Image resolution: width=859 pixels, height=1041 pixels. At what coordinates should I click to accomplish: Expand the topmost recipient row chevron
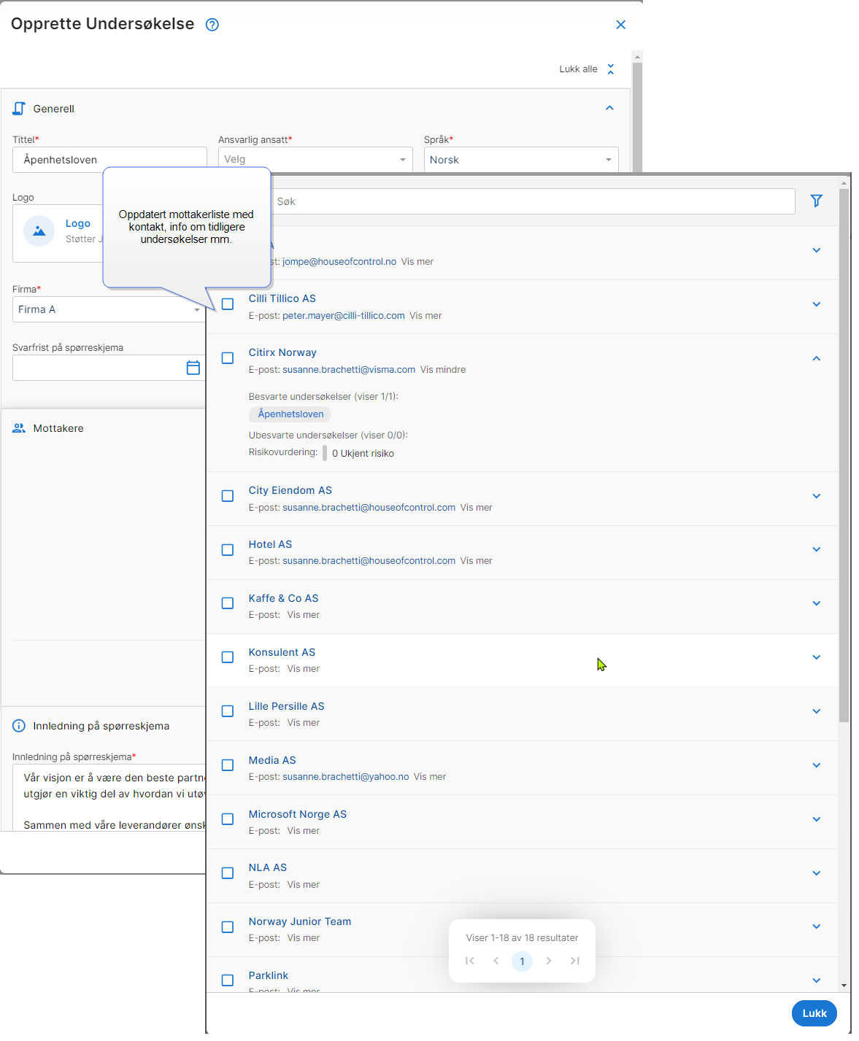tap(817, 250)
